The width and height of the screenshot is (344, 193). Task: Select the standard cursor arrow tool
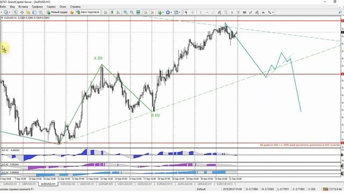pos(186,12)
